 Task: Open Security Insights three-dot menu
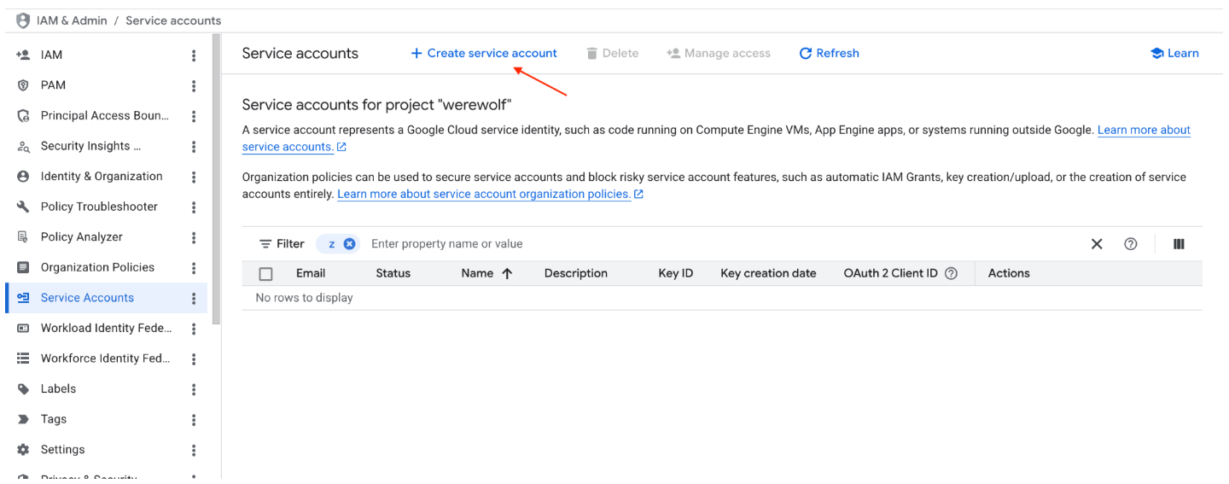point(194,147)
